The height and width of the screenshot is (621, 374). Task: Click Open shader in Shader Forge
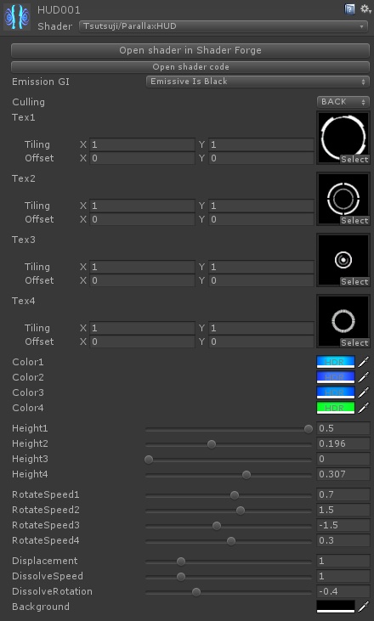click(x=190, y=50)
